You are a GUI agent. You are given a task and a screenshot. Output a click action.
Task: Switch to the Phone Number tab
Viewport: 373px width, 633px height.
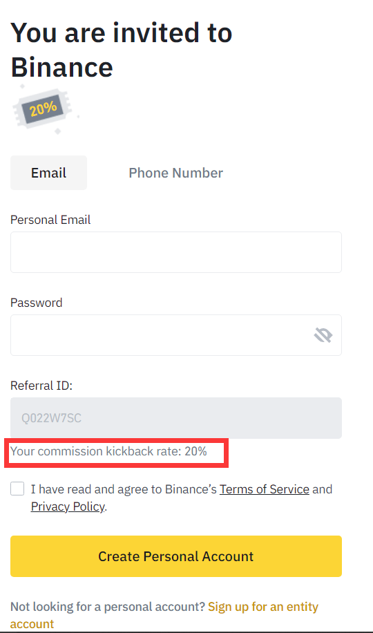tap(175, 173)
